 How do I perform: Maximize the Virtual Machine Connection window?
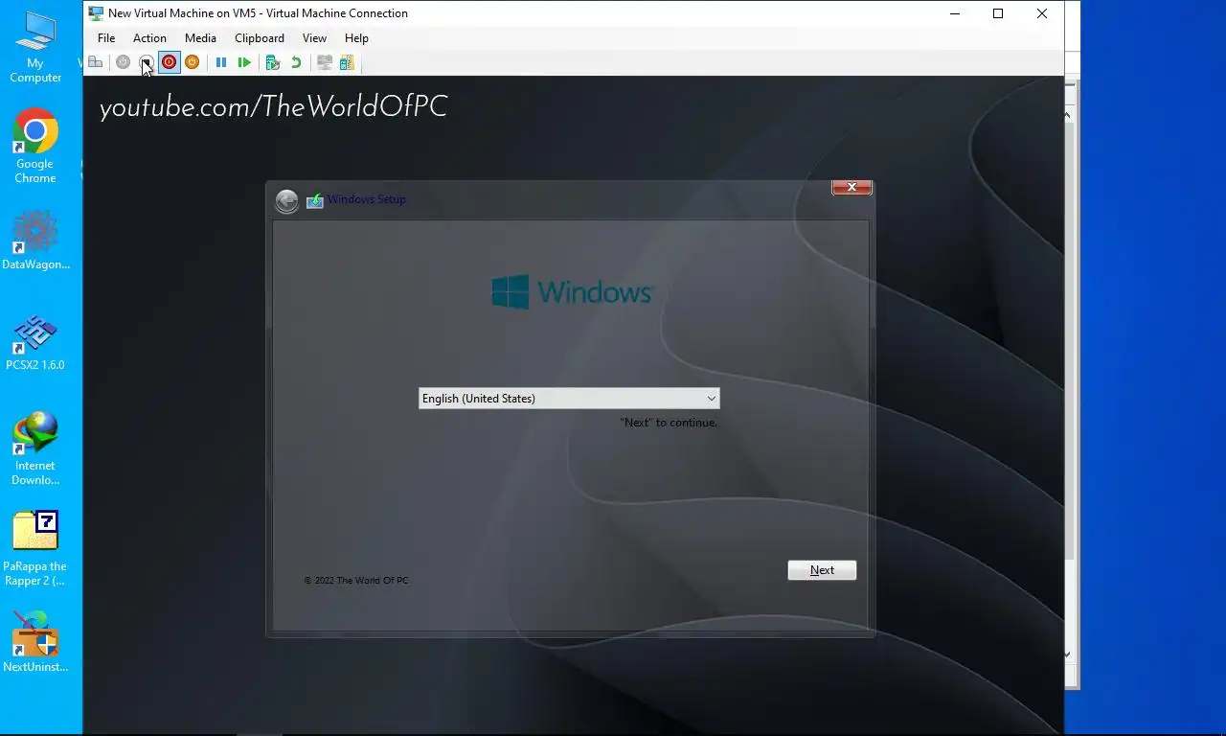pos(998,13)
